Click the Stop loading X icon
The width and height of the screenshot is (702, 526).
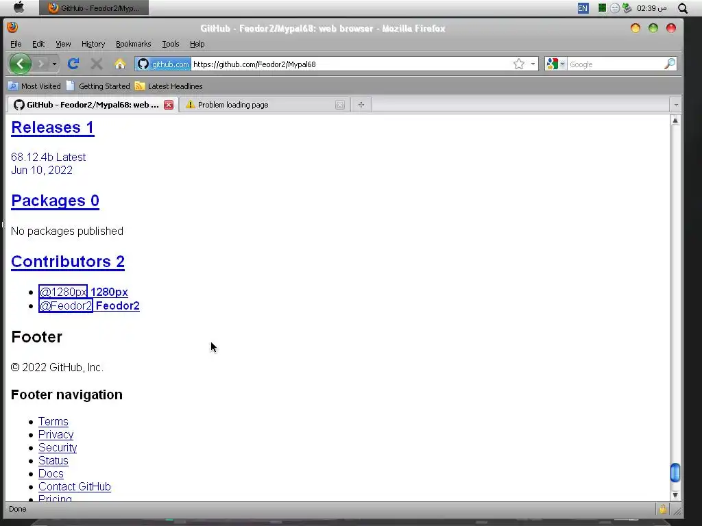click(x=96, y=64)
